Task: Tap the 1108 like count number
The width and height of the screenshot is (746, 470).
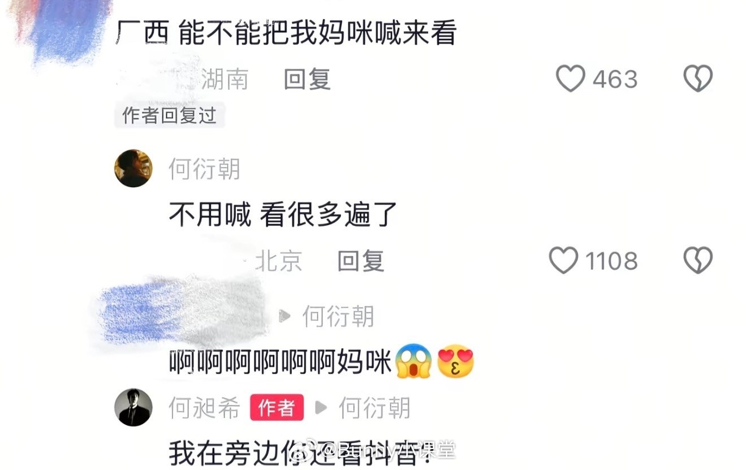Action: [611, 261]
